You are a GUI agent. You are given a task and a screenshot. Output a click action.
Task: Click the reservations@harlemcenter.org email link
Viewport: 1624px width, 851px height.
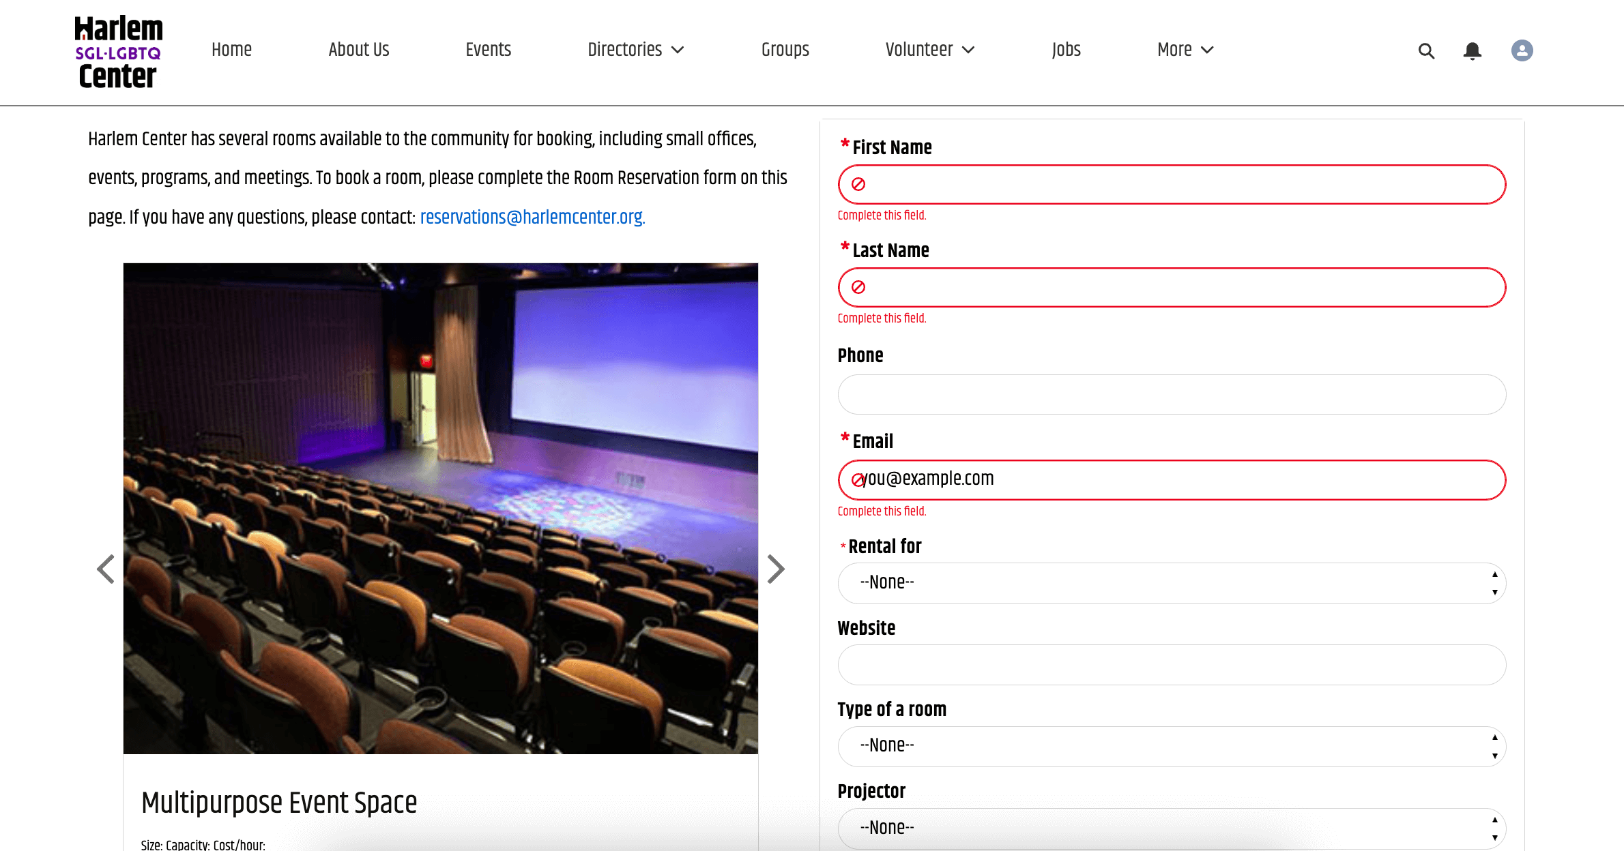(532, 218)
